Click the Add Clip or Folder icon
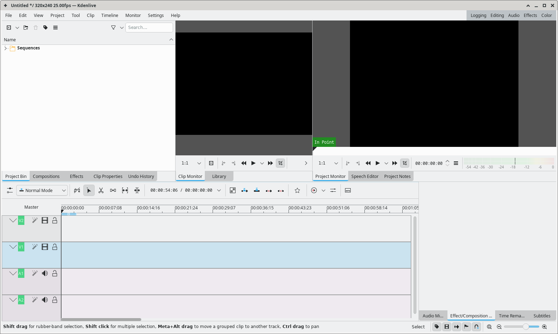This screenshot has height=334, width=558. pos(9,28)
